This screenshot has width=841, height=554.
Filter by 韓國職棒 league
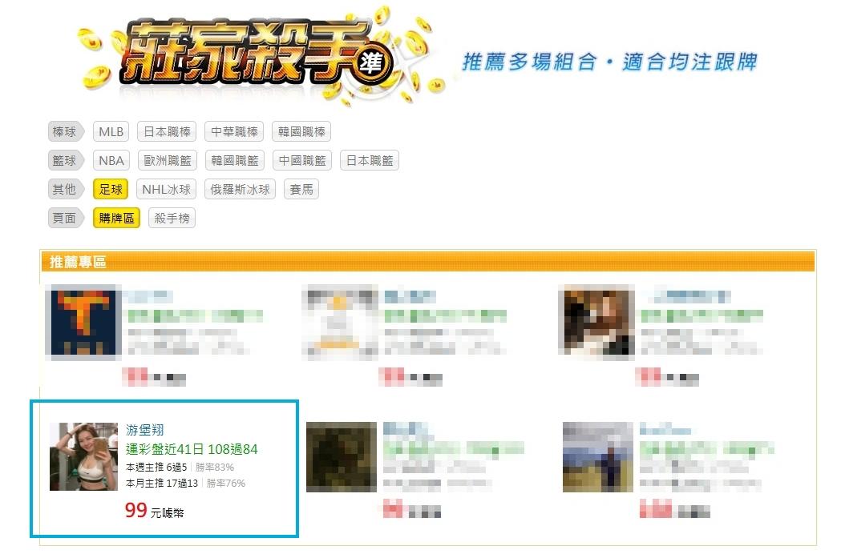coord(301,132)
